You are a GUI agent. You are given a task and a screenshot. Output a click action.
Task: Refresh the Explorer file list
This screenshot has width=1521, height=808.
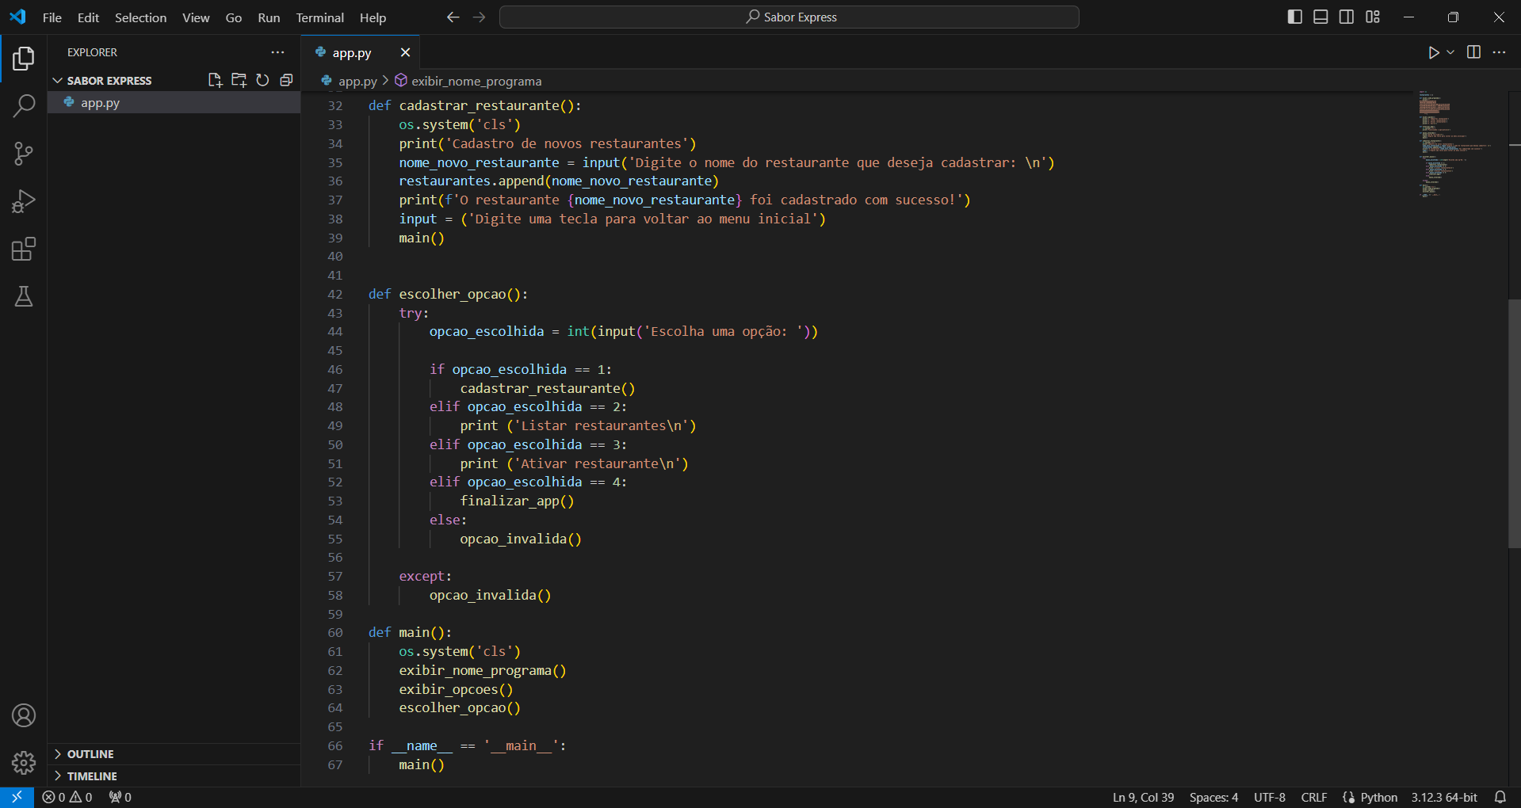pyautogui.click(x=262, y=80)
